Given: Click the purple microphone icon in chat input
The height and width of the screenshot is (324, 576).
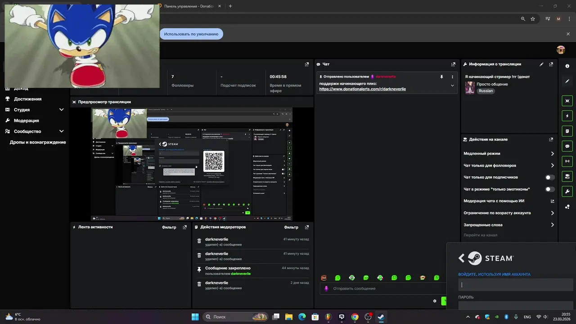Looking at the screenshot, I should (x=326, y=288).
